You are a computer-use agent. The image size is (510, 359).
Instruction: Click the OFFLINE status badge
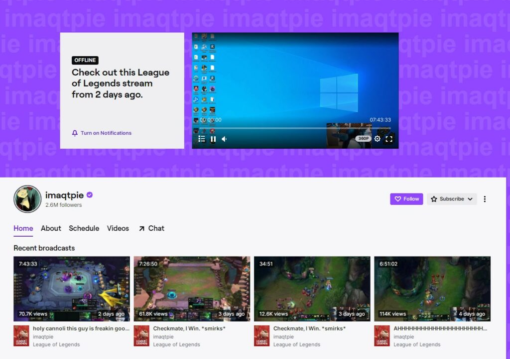tap(85, 60)
